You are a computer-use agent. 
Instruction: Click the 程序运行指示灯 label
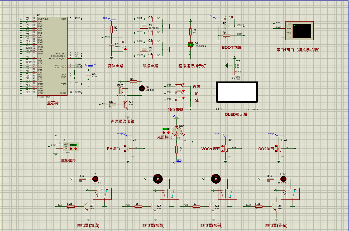click(x=192, y=66)
